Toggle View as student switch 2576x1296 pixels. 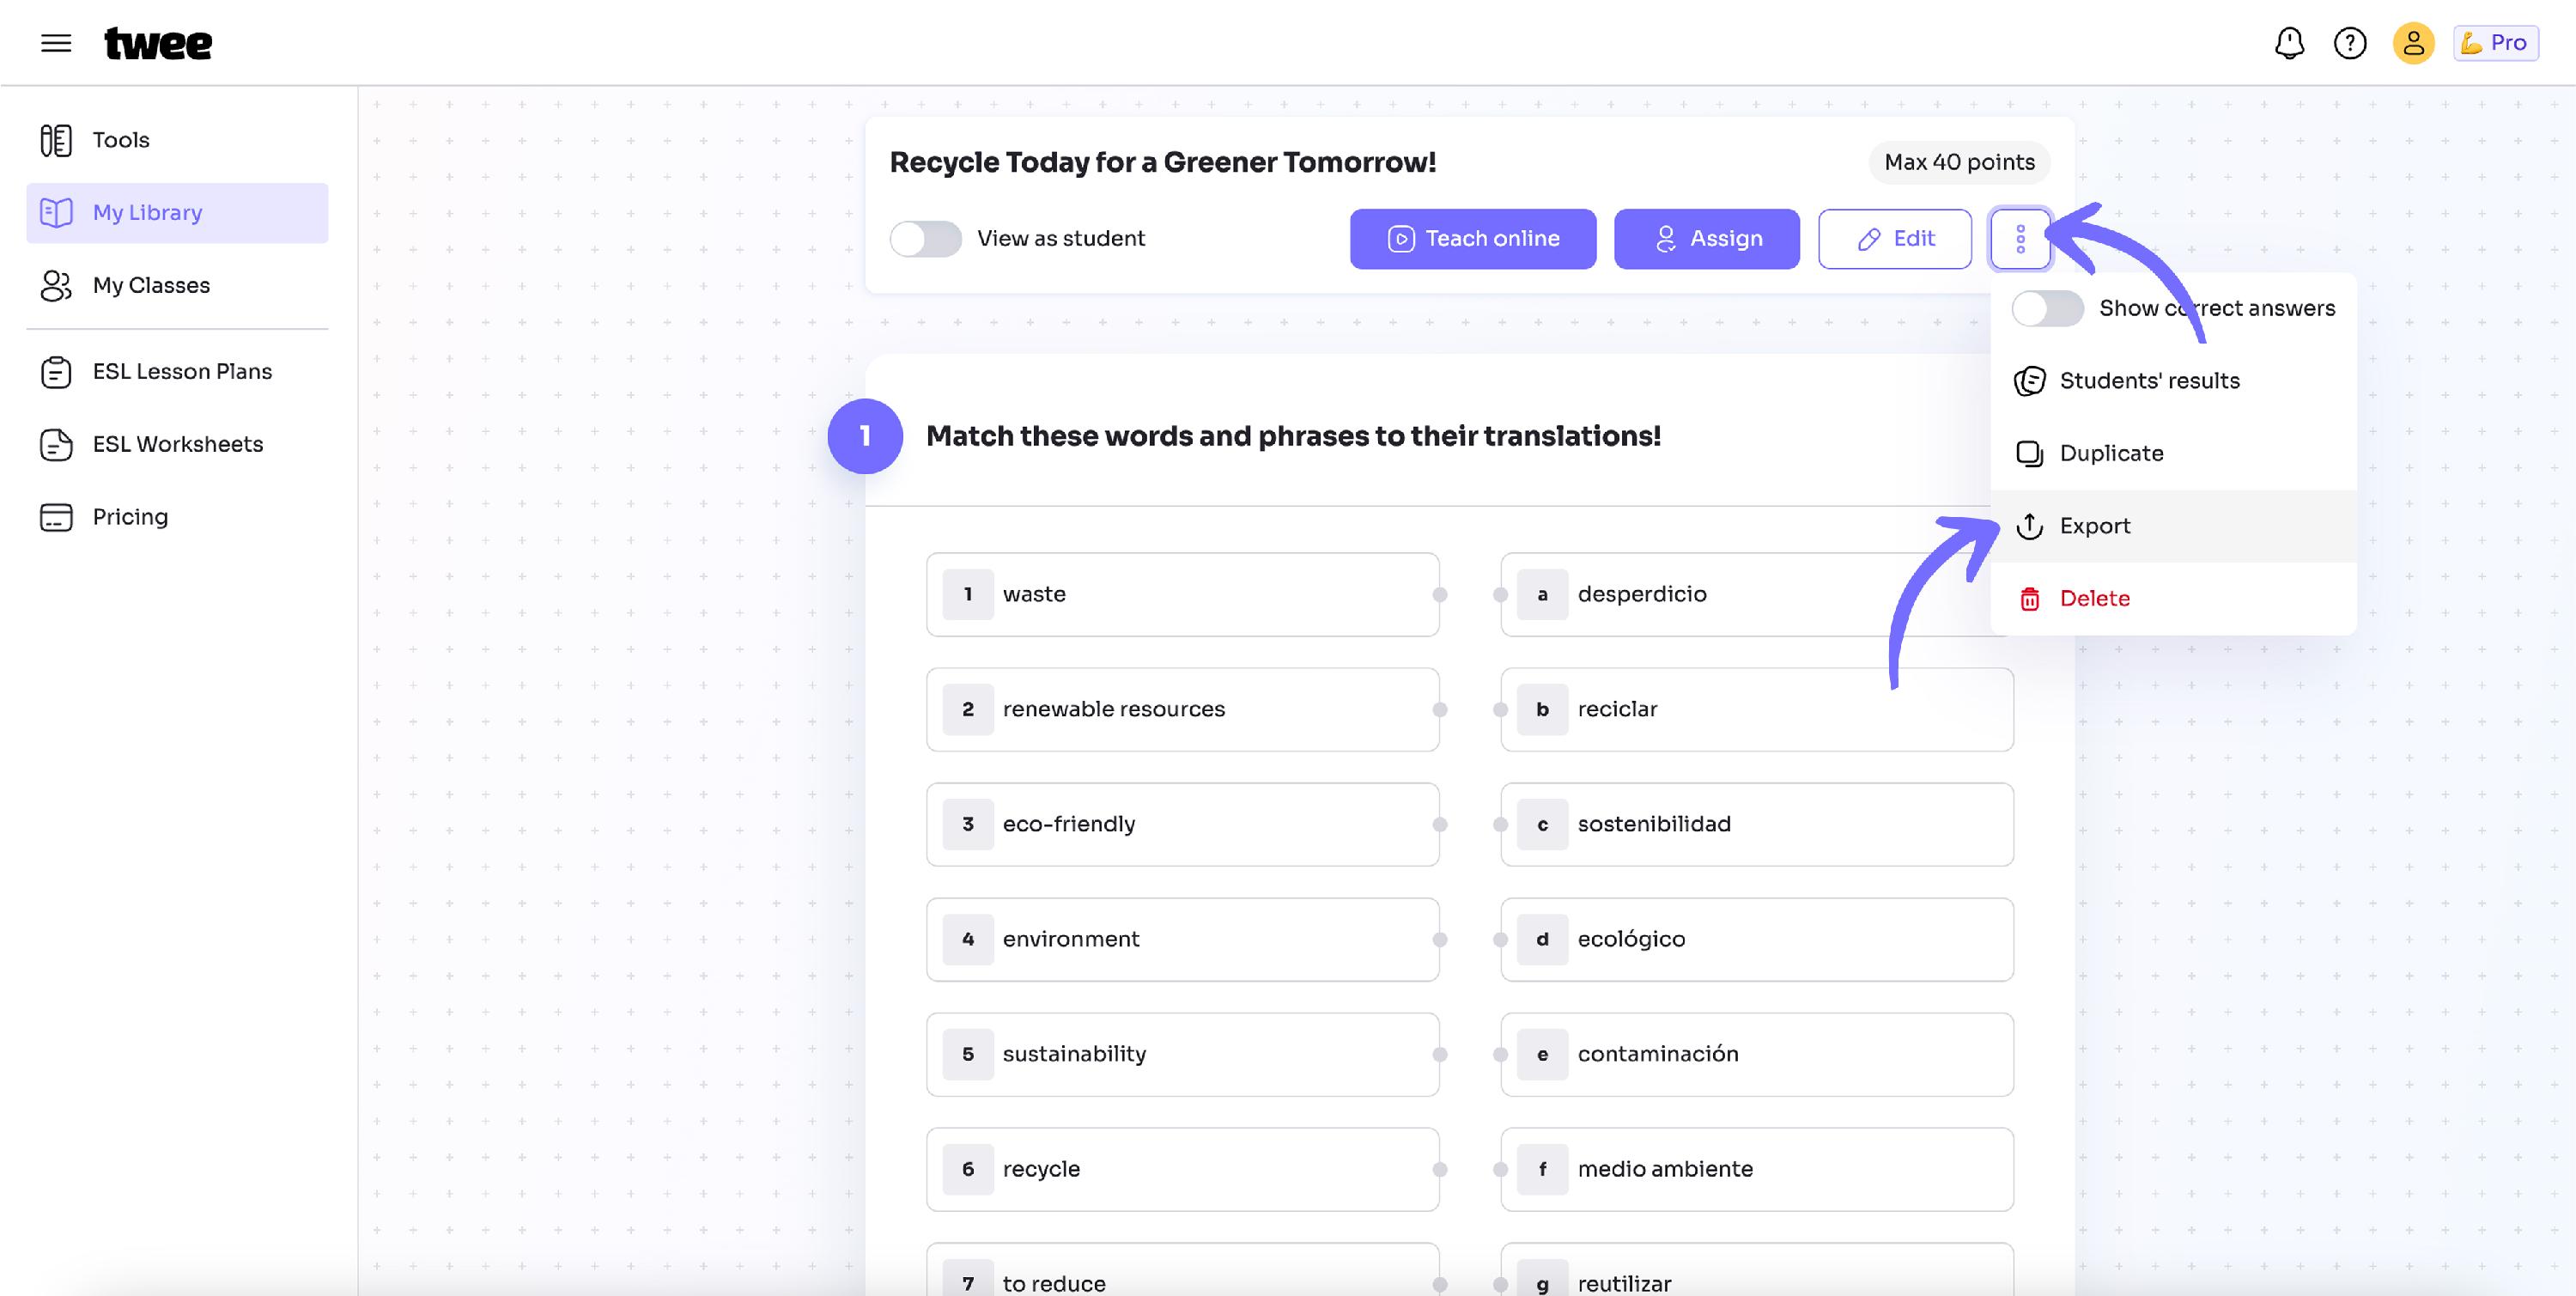(925, 239)
